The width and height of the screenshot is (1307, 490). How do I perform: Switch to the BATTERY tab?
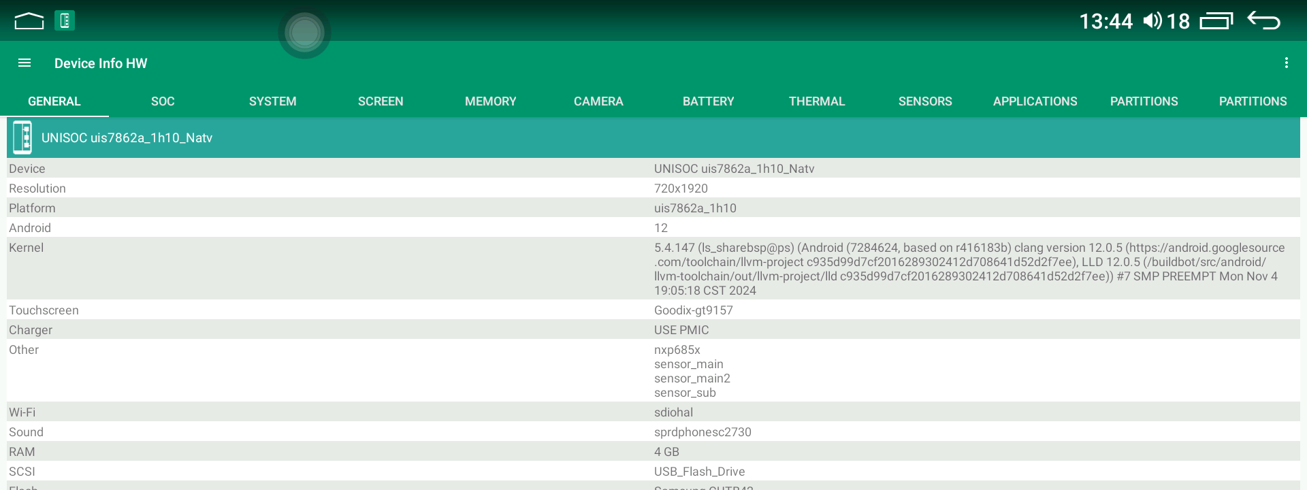click(x=708, y=101)
